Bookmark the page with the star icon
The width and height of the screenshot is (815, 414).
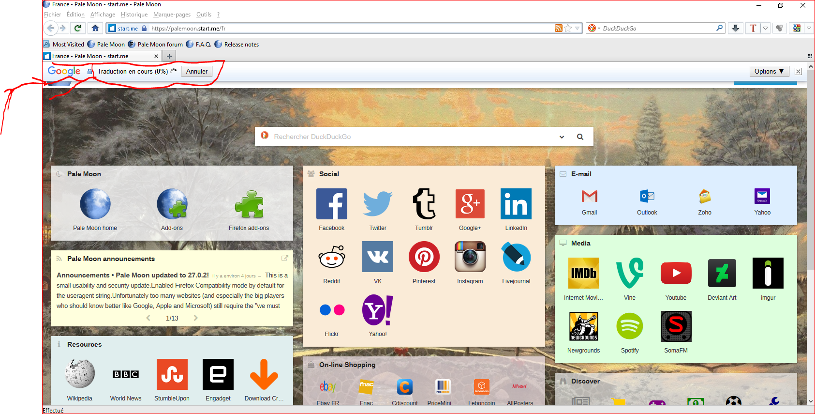click(x=568, y=28)
